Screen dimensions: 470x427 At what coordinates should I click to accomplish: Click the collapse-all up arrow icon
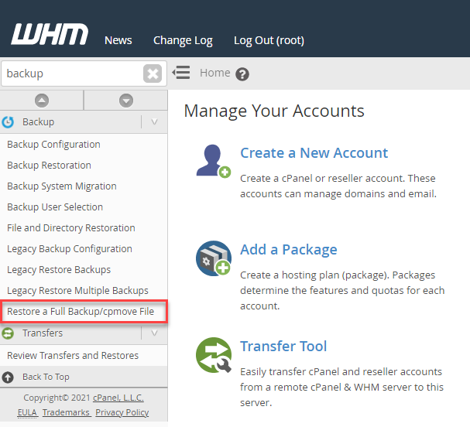coord(42,101)
